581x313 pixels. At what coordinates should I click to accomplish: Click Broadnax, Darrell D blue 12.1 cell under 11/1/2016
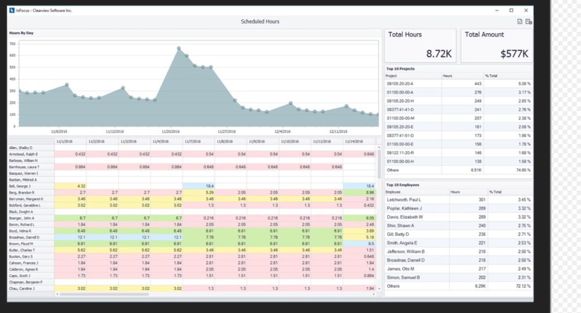click(x=70, y=237)
